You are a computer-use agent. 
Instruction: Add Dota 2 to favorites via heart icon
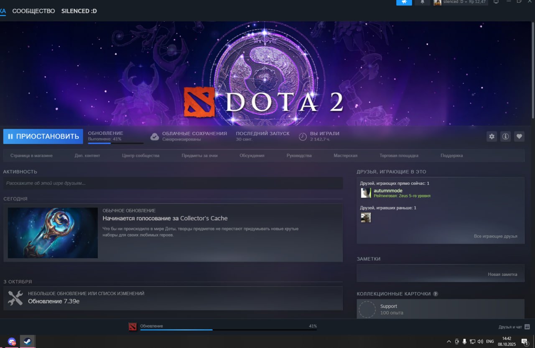(x=519, y=136)
